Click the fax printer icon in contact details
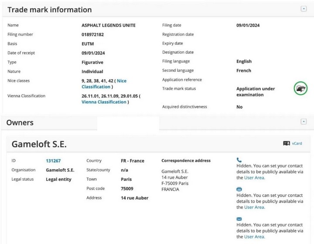This screenshot has width=314, height=244. (x=239, y=190)
